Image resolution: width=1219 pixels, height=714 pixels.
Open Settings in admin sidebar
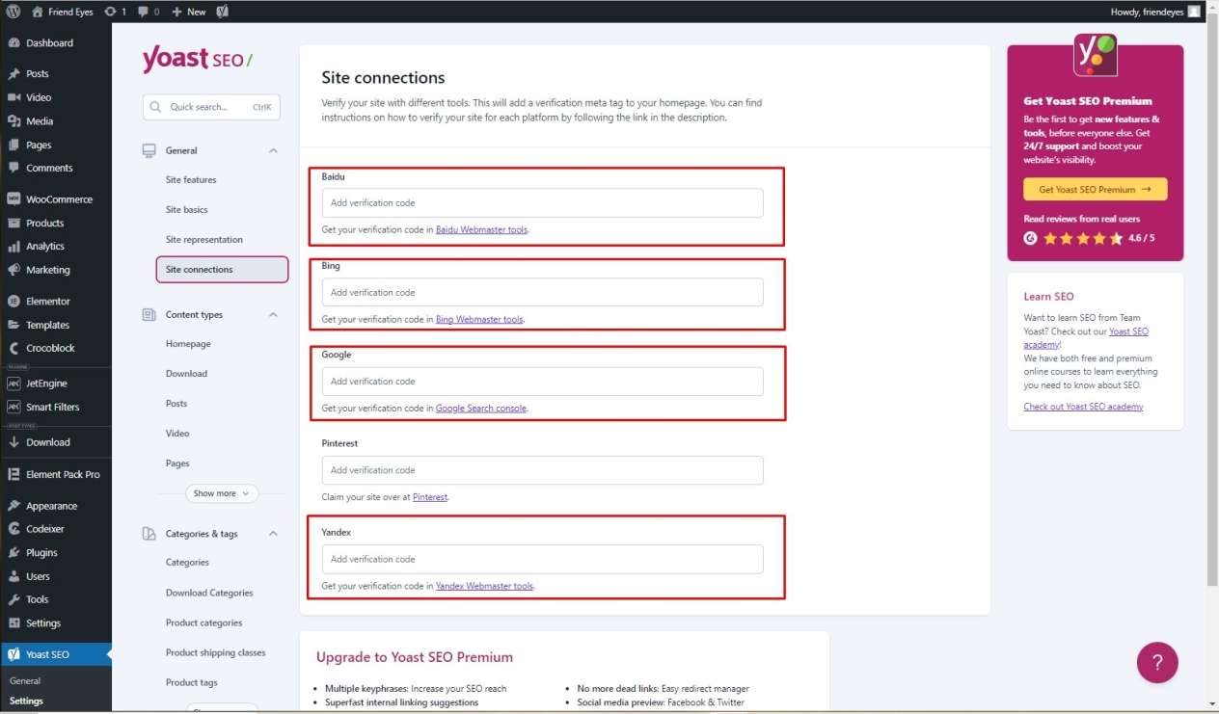tap(43, 623)
